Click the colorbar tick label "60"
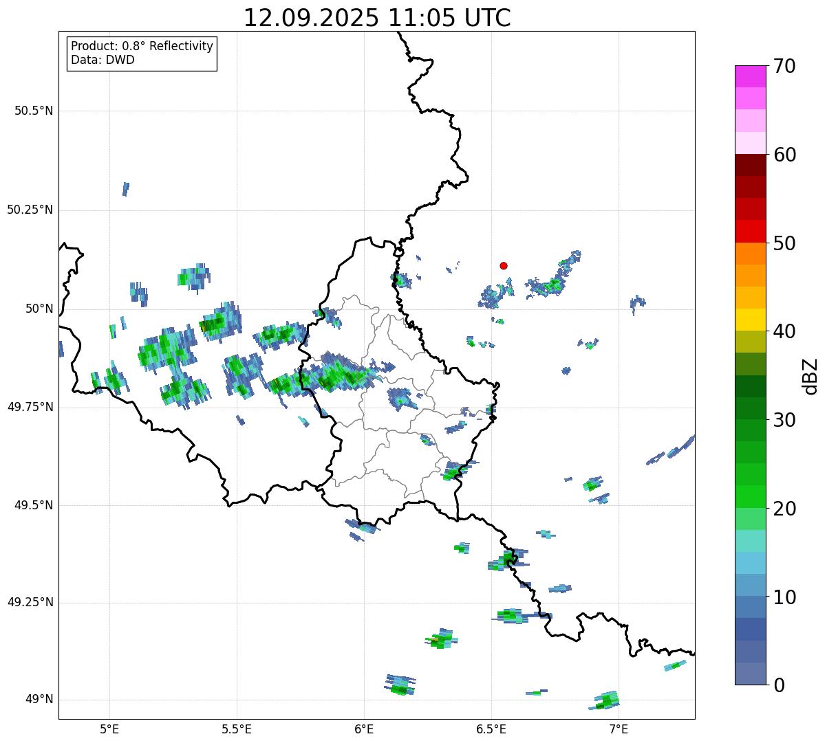 coord(784,155)
